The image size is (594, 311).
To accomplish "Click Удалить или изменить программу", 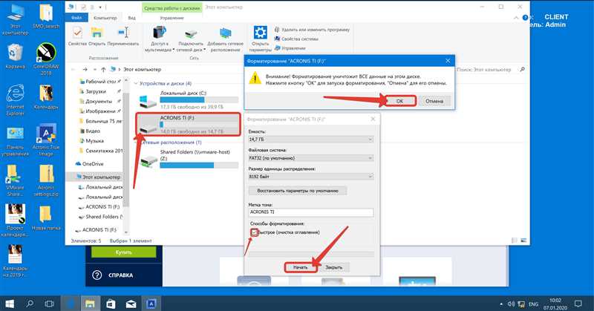I will point(312,30).
